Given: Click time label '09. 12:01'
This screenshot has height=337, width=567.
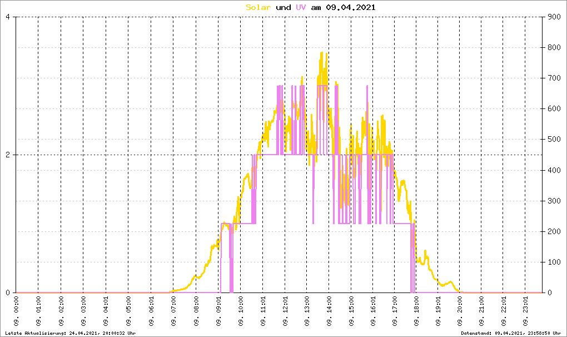Looking at the screenshot, I should pyautogui.click(x=285, y=311).
